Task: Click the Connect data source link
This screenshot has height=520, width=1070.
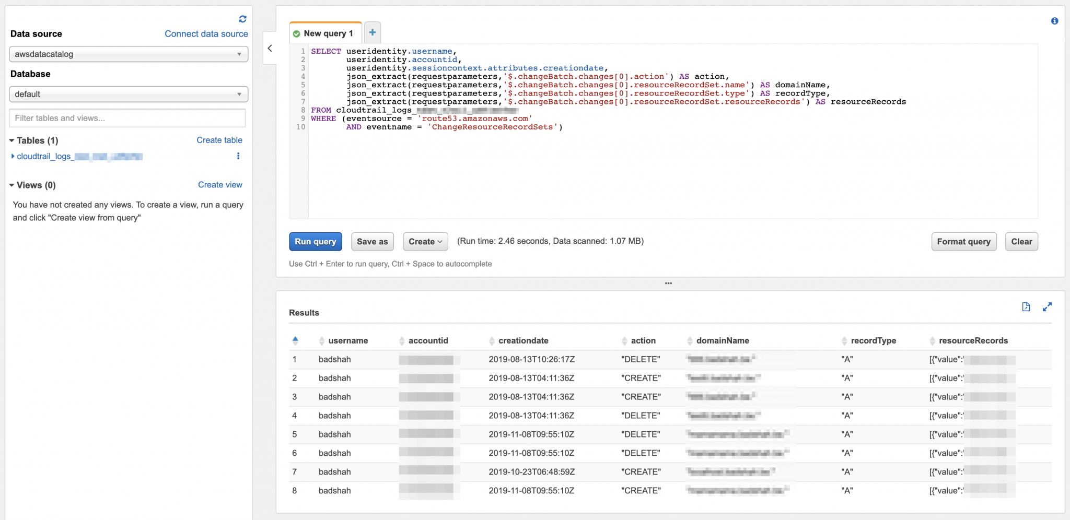Action: click(206, 34)
